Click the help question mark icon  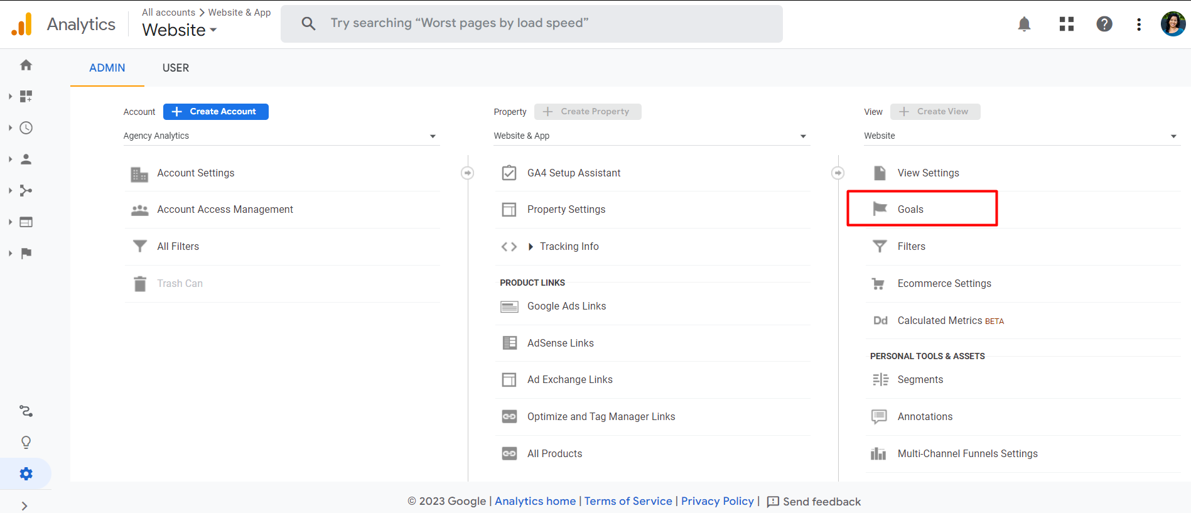tap(1104, 24)
